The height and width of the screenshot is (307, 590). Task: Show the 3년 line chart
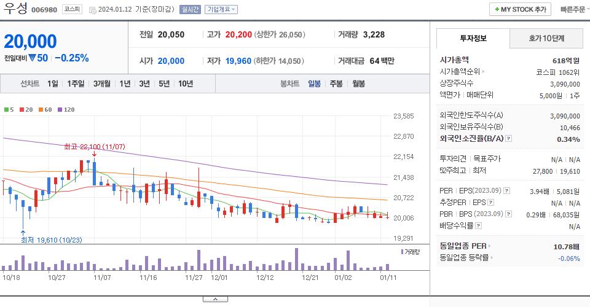pyautogui.click(x=144, y=84)
